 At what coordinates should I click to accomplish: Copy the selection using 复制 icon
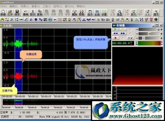[x=40, y=13]
